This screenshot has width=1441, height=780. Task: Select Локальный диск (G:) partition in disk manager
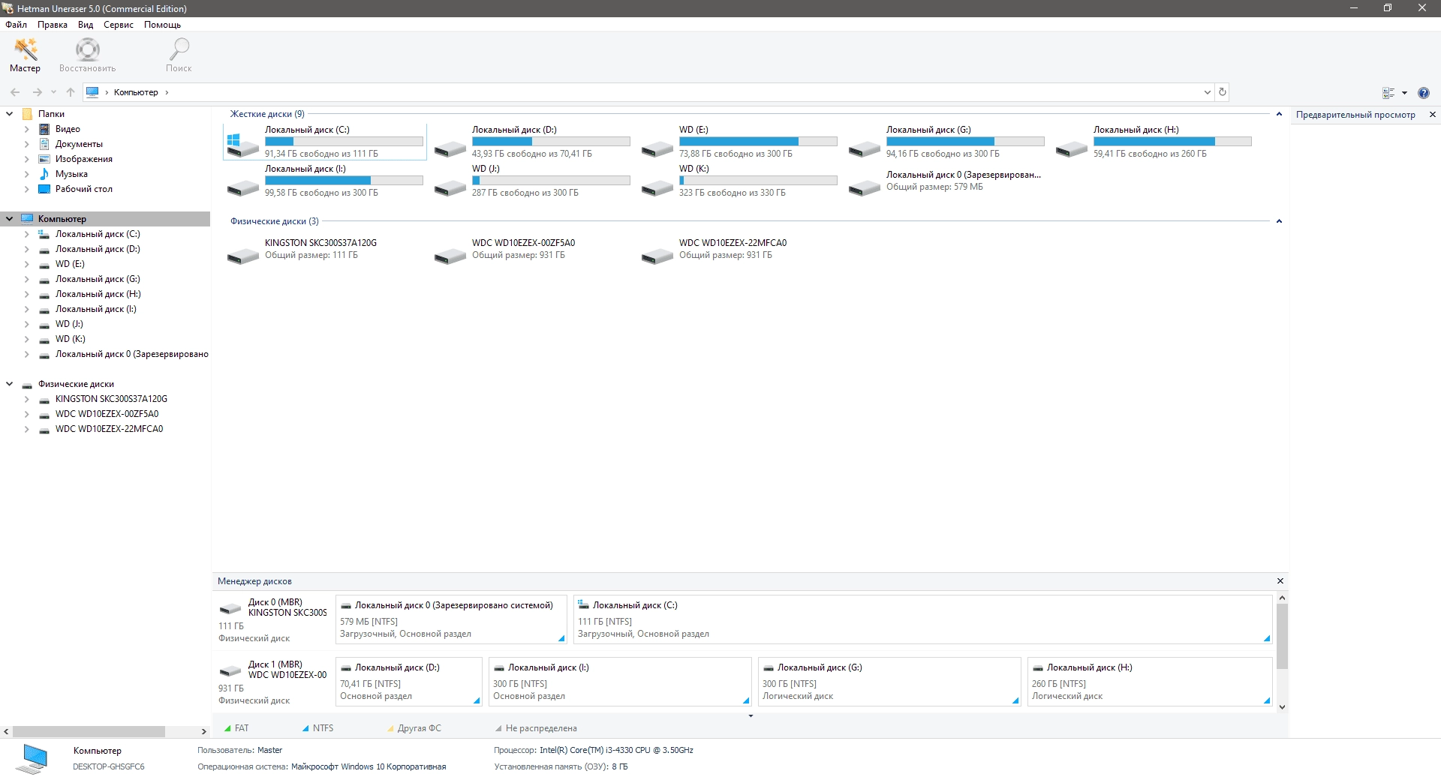tap(889, 682)
